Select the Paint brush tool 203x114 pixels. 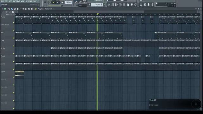coord(12,9)
